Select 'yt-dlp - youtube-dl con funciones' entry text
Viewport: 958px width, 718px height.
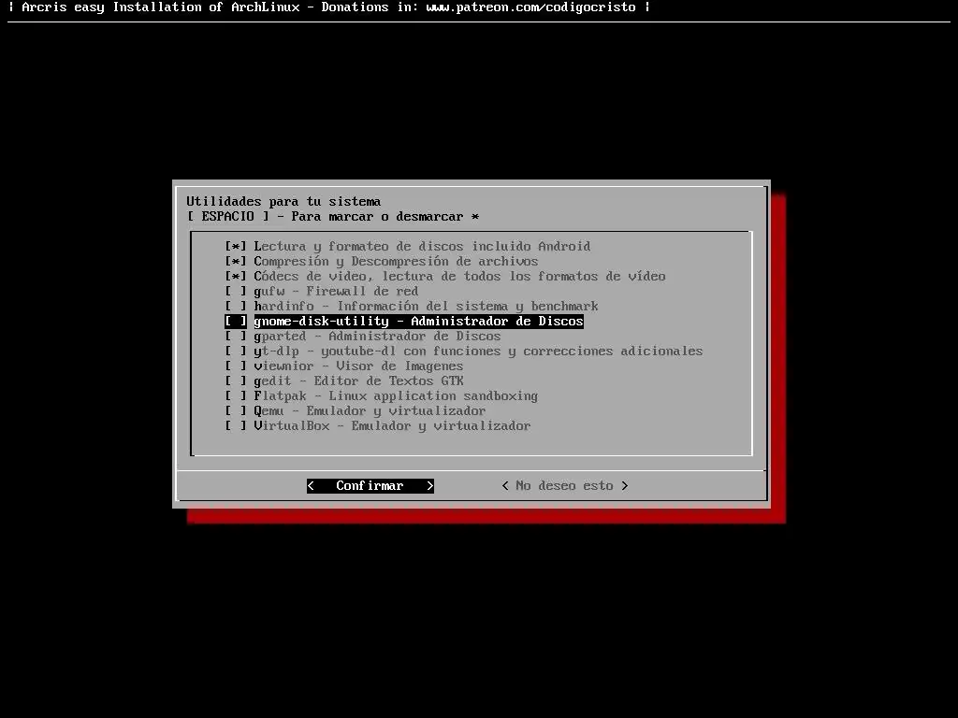pos(478,352)
